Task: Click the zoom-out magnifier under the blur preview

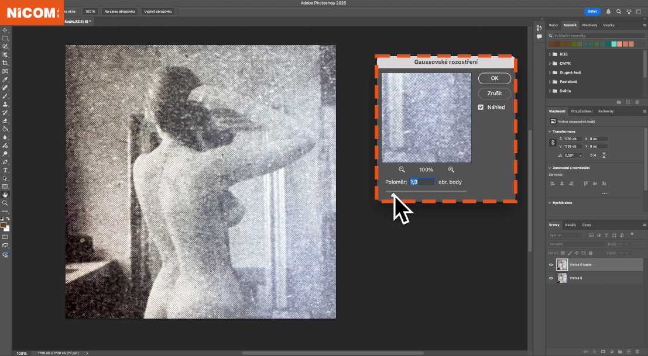Action: coord(402,170)
